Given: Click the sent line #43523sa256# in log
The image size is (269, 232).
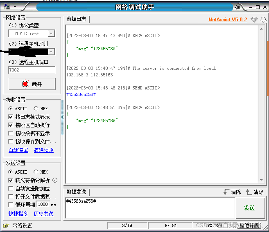Looking at the screenshot, I should pos(81,94).
